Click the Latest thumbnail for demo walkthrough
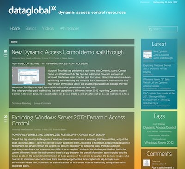The image size is (185, 169). click(148, 54)
